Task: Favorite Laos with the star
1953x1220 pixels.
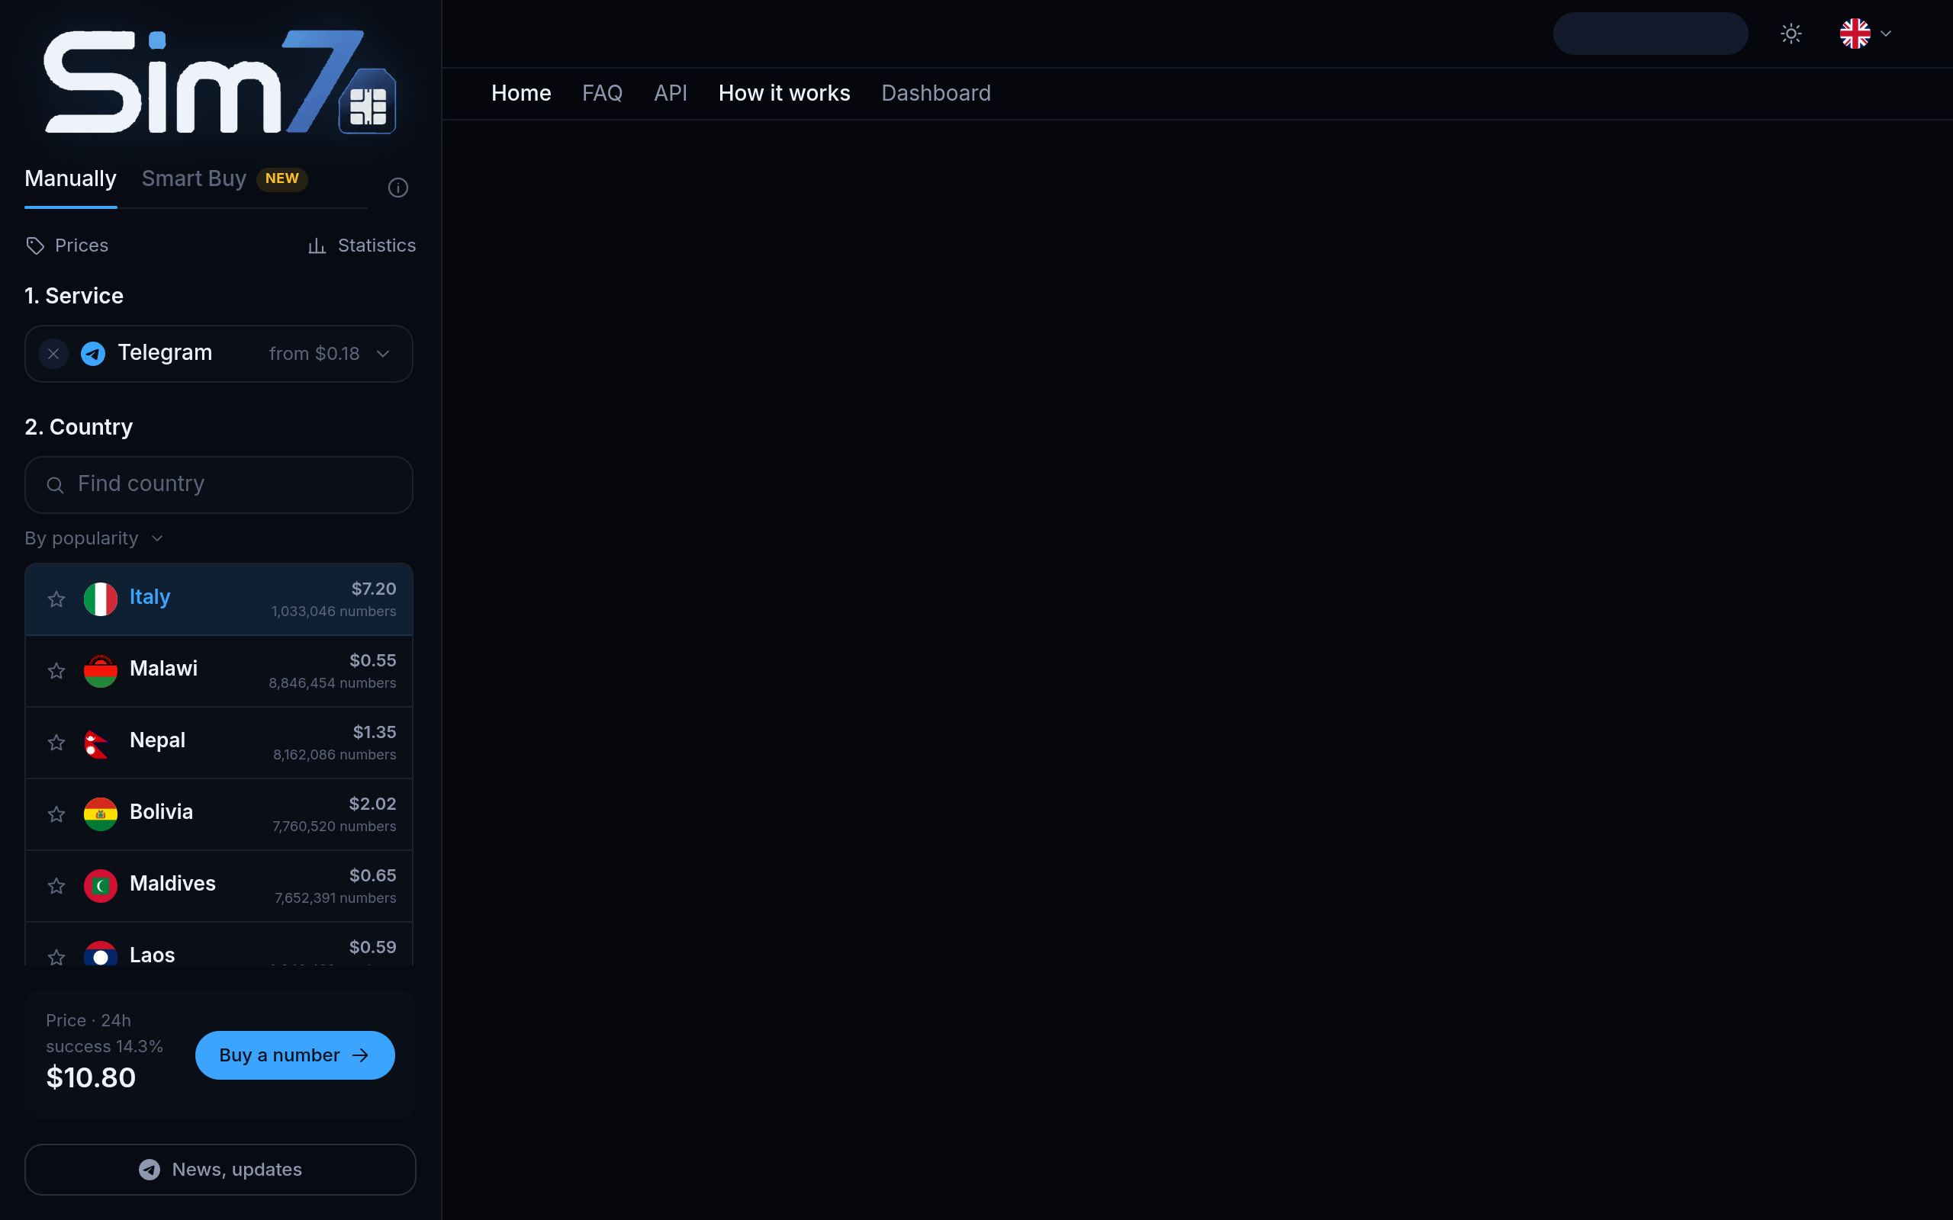Action: (56, 957)
